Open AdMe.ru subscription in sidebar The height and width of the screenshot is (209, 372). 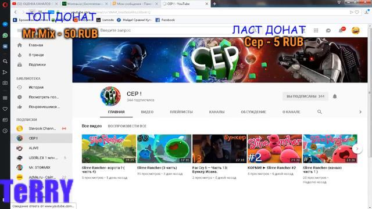pos(41,177)
